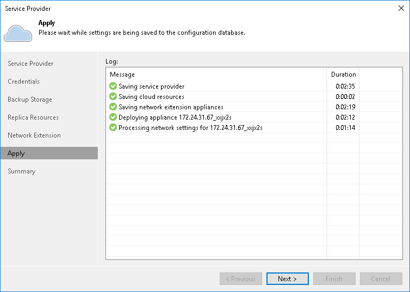Image resolution: width=410 pixels, height=292 pixels.
Task: Click the Next > button
Action: coord(287,278)
